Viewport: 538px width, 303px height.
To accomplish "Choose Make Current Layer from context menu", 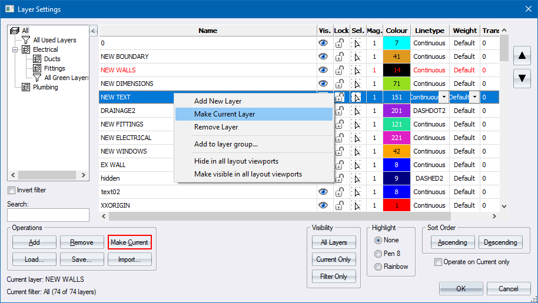I will [224, 114].
